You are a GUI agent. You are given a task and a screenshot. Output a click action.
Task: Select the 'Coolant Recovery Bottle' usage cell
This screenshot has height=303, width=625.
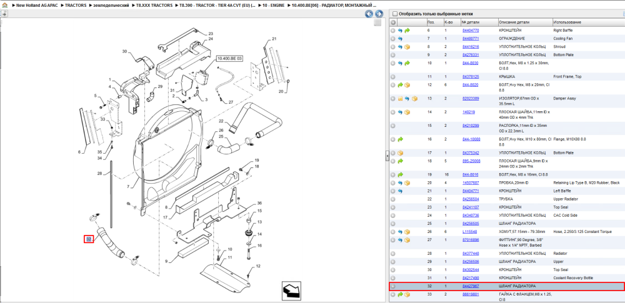coord(572,278)
